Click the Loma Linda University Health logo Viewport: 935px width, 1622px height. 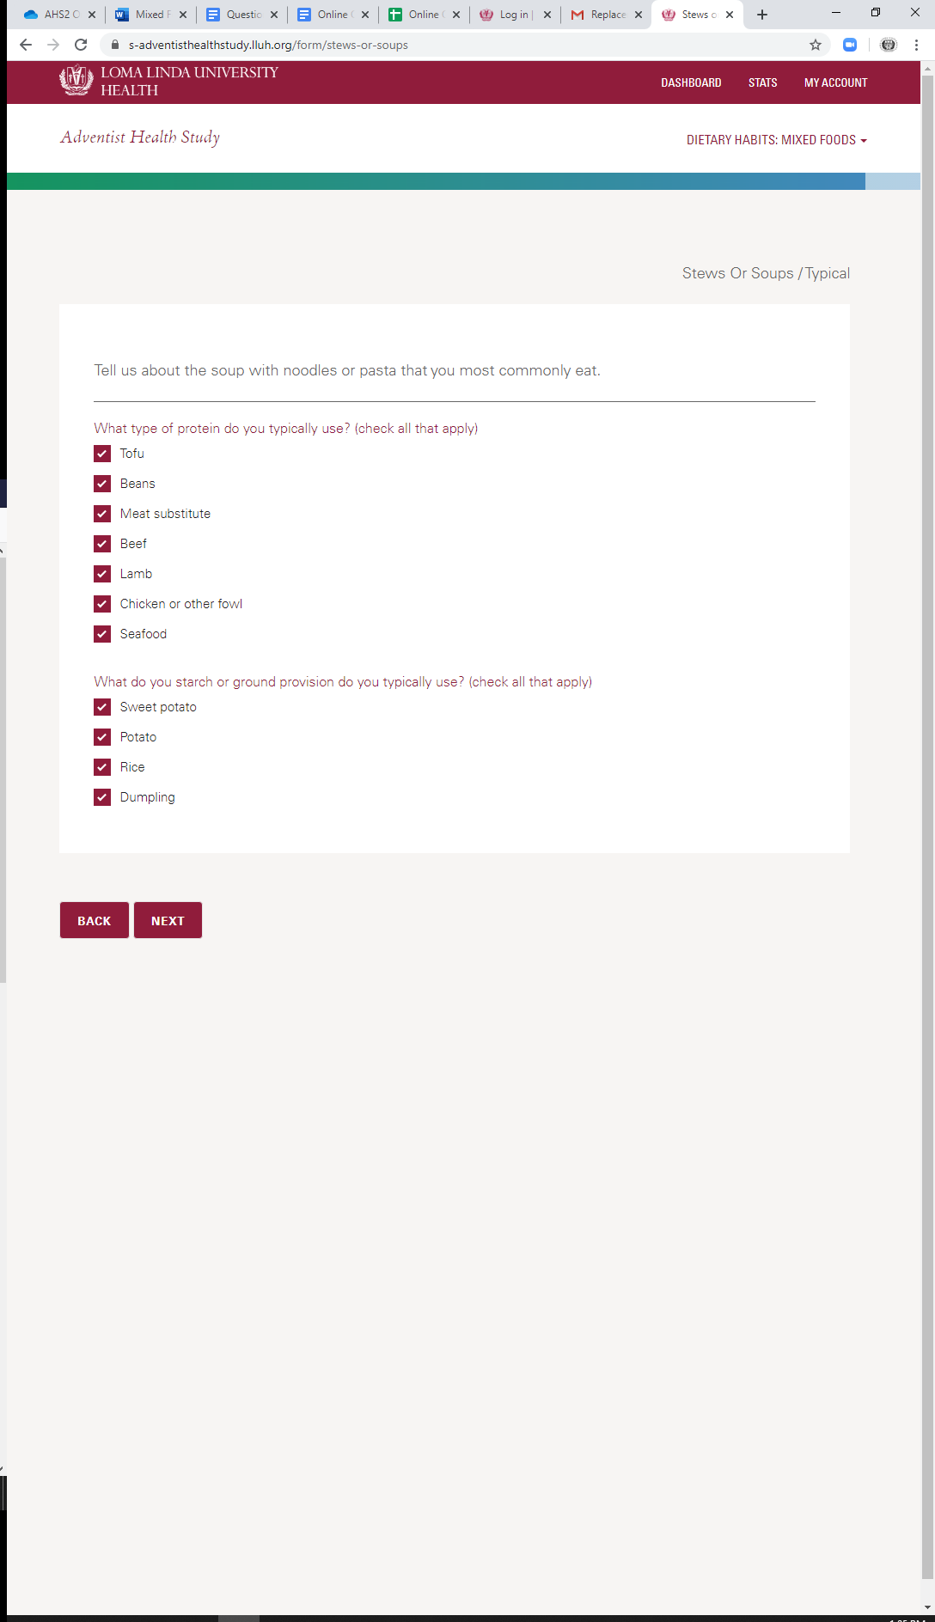[x=168, y=82]
